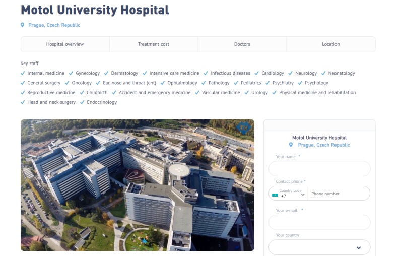Expand the country code +7 dropdown
Screen dimensions: 403x256
(x=288, y=194)
